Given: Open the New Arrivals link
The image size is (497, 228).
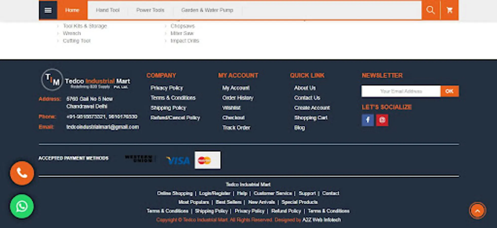Looking at the screenshot, I should [x=262, y=202].
